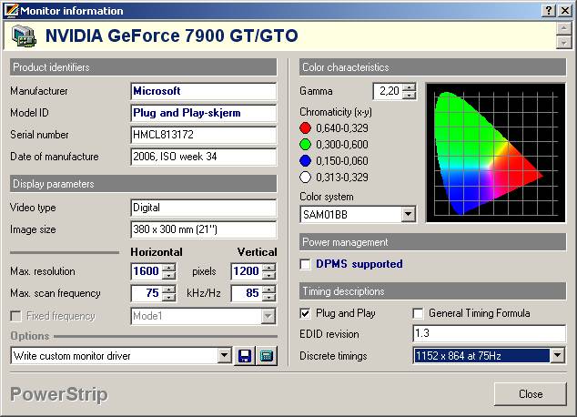Toggle the Fixed frequency checkbox
This screenshot has width=577, height=417.
click(x=15, y=316)
